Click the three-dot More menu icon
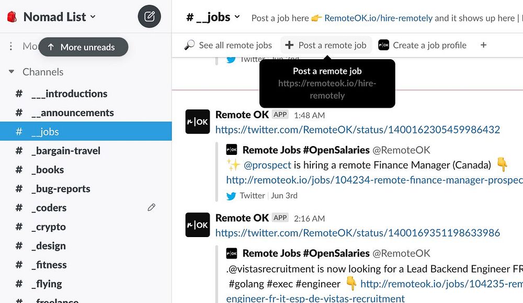The image size is (523, 303). coord(11,47)
